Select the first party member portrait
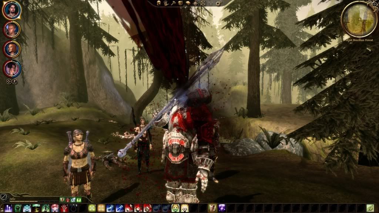 [x=12, y=10]
